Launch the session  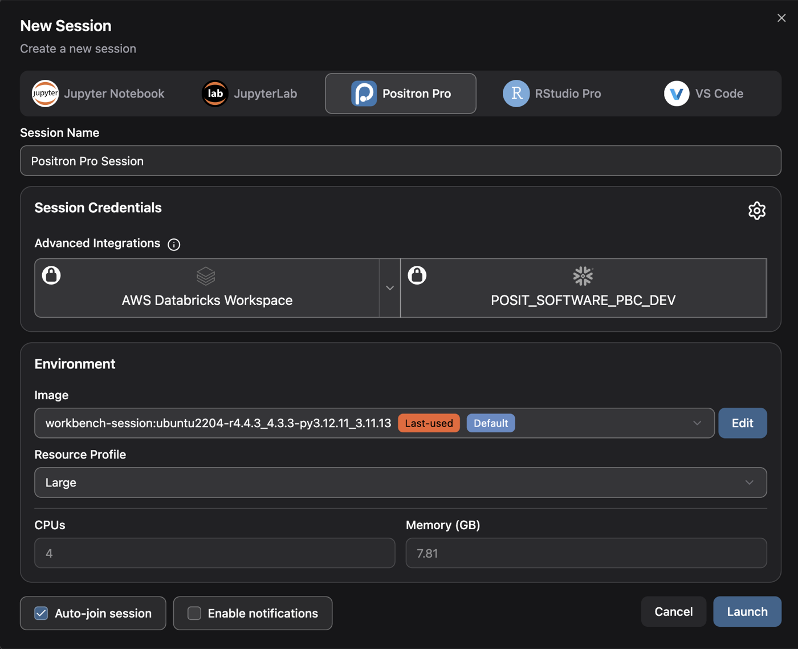(747, 611)
